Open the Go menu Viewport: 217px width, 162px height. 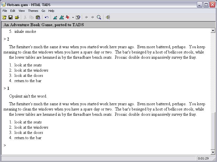(x=43, y=11)
